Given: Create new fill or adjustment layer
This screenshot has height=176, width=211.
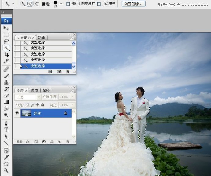Looking at the screenshot, I should (44, 142).
